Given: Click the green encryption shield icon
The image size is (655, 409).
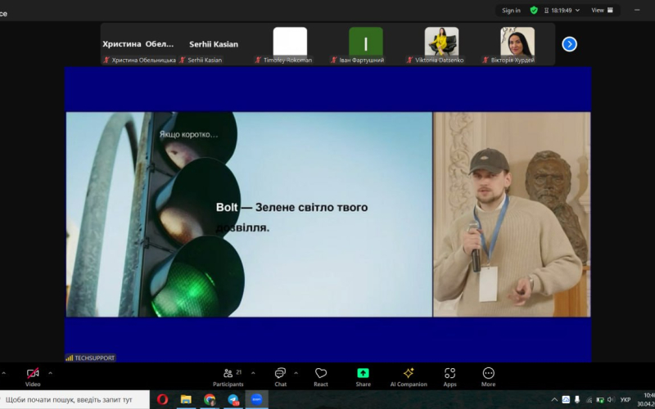Looking at the screenshot, I should [534, 11].
